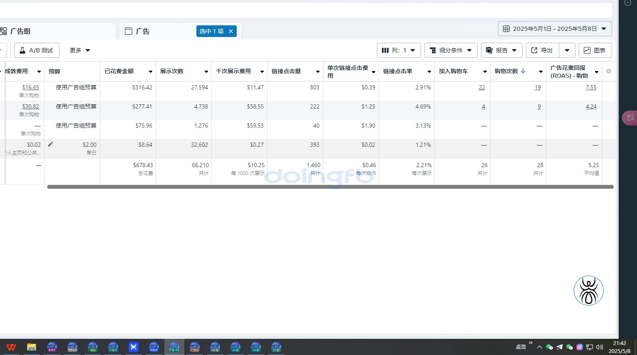
Task: Click the purchases value 9
Action: tap(539, 106)
